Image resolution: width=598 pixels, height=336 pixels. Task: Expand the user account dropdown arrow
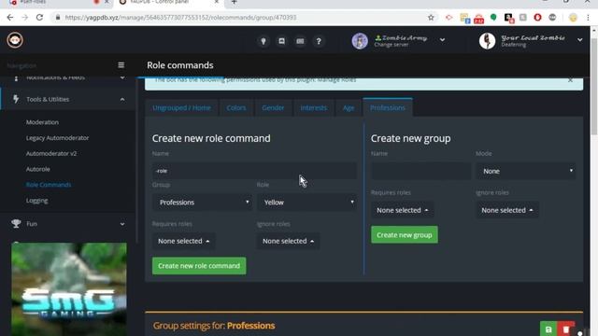pyautogui.click(x=579, y=39)
